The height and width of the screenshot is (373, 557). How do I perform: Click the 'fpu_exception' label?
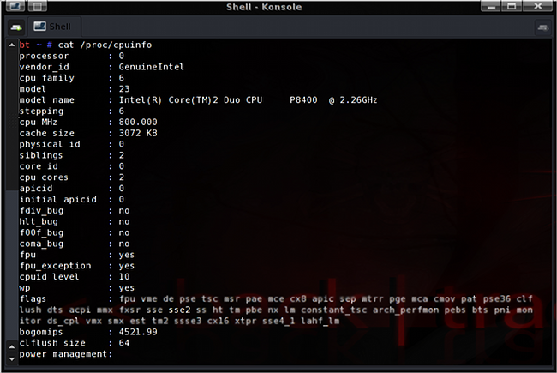tap(55, 266)
